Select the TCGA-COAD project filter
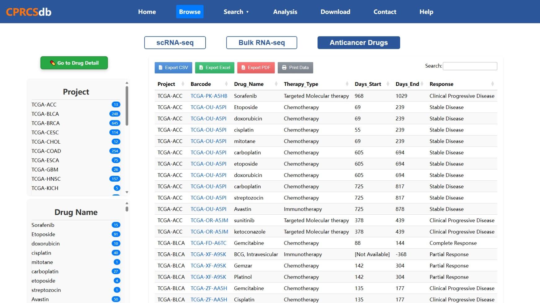This screenshot has height=303, width=540. (46, 151)
